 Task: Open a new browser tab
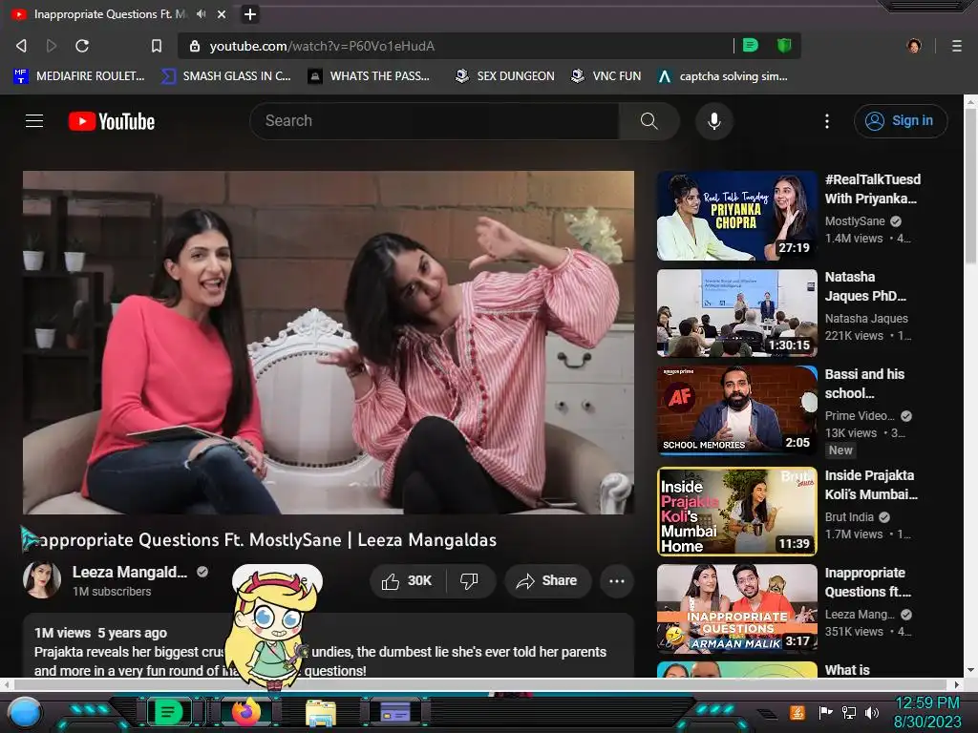249,13
